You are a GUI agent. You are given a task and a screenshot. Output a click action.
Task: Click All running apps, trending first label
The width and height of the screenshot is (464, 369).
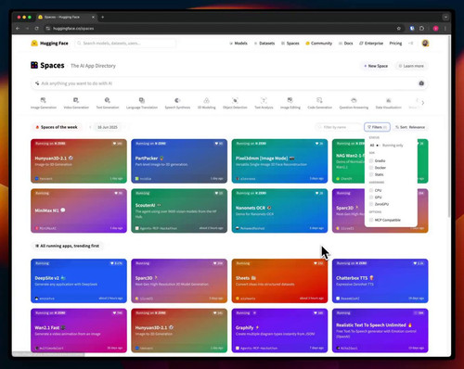point(67,246)
